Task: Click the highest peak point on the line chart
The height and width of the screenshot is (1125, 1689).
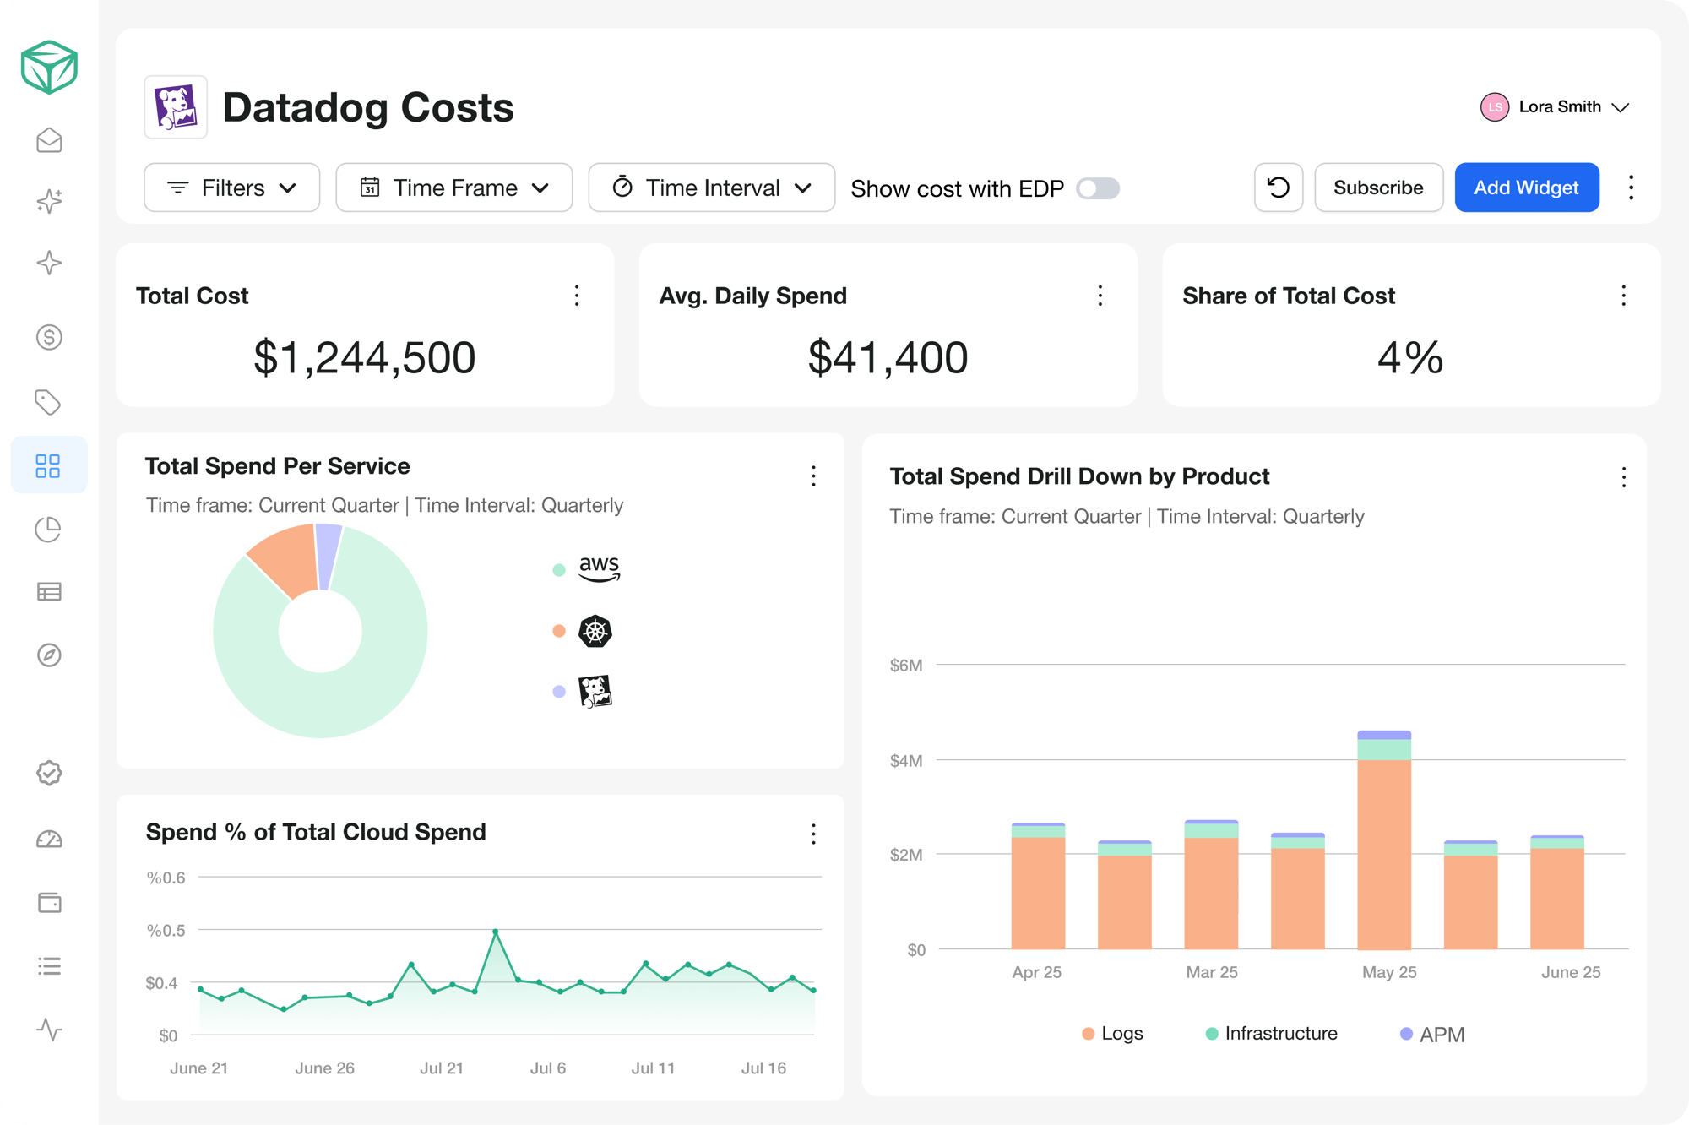Action: [x=496, y=932]
